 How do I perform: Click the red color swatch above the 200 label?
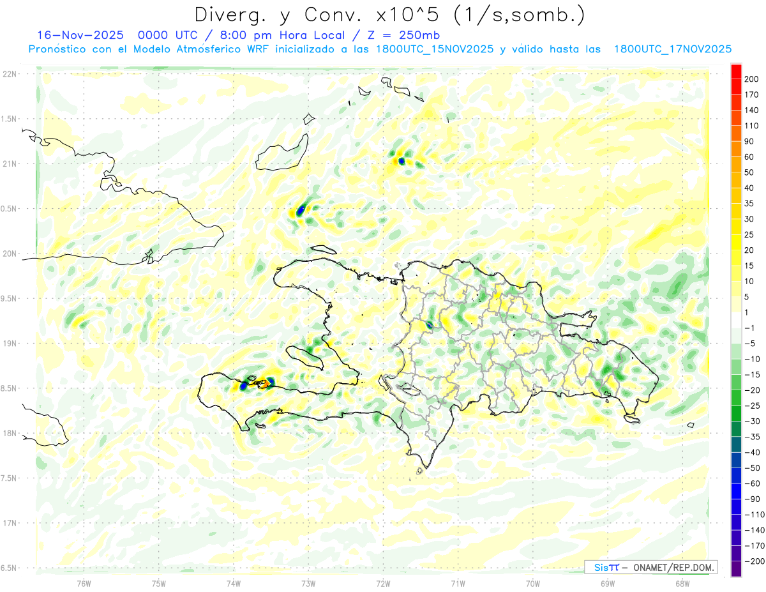pos(736,71)
